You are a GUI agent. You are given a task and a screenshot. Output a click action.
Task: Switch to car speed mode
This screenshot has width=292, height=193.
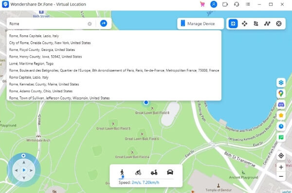point(170,173)
